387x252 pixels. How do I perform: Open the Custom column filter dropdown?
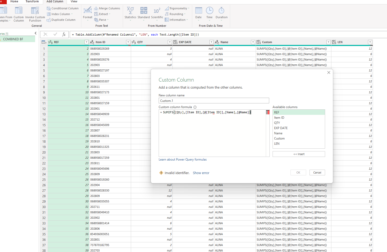click(328, 42)
